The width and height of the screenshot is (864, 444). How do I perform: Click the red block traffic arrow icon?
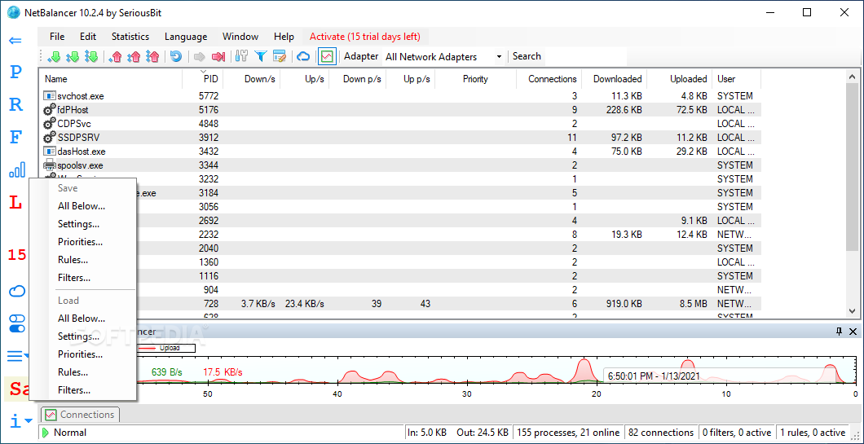pyautogui.click(x=218, y=56)
